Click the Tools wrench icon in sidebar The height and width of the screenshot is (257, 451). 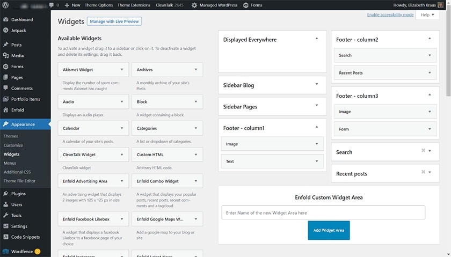(x=6, y=215)
